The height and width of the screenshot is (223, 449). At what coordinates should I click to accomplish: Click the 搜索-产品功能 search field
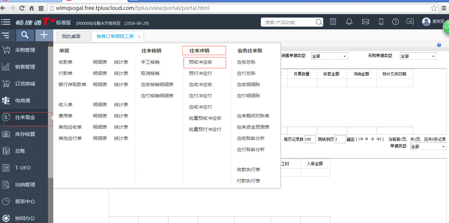pos(288,22)
